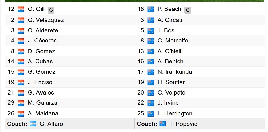
Task: Open coach T. Popović page
Action: [x=183, y=124]
